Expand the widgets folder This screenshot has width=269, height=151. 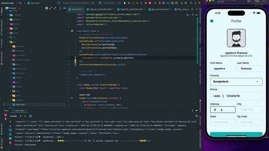(x=11, y=100)
